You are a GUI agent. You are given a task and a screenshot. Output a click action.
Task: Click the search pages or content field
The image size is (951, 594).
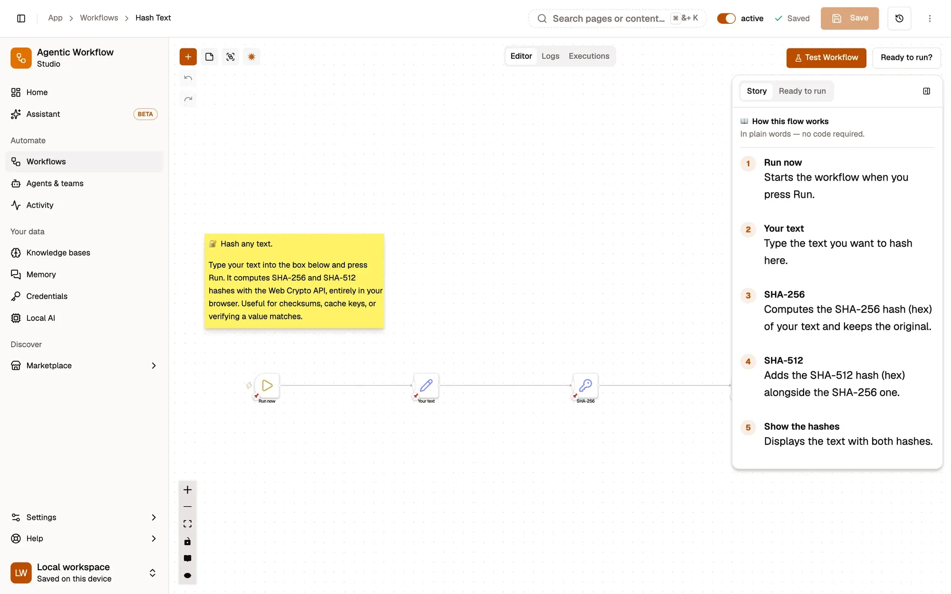[x=617, y=19]
